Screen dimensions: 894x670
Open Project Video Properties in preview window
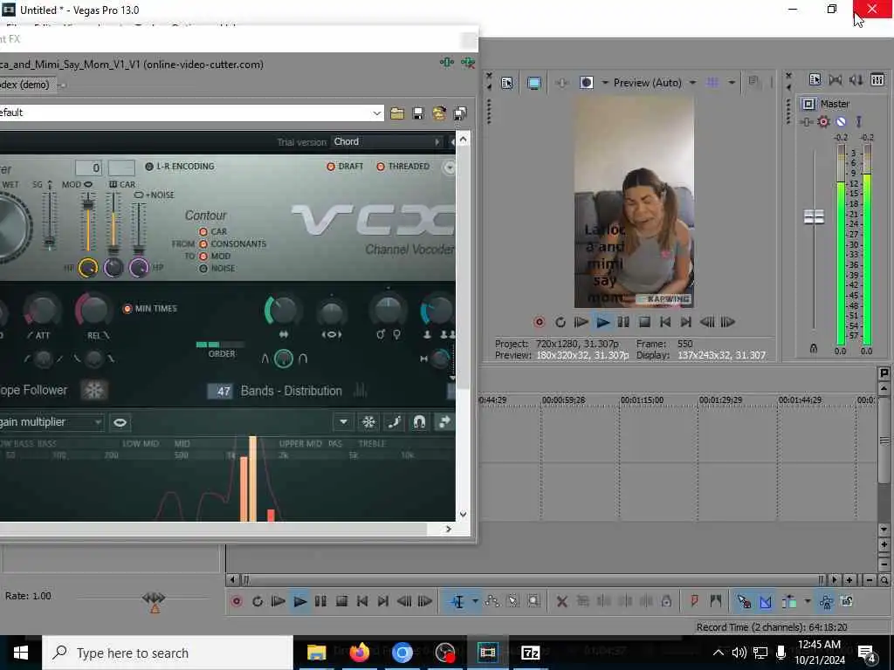506,83
